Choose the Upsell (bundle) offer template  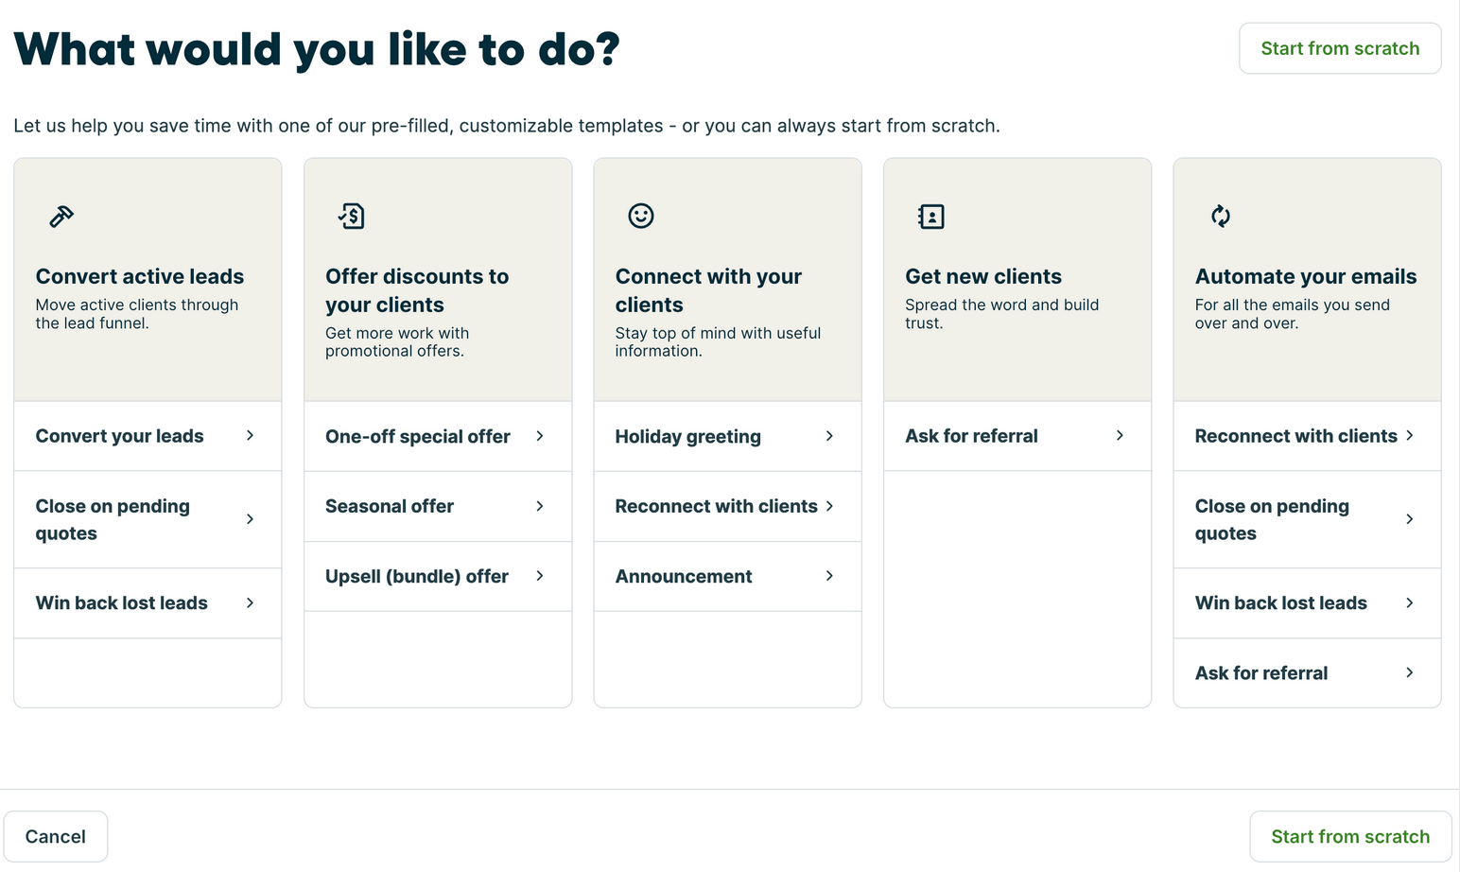click(x=437, y=576)
